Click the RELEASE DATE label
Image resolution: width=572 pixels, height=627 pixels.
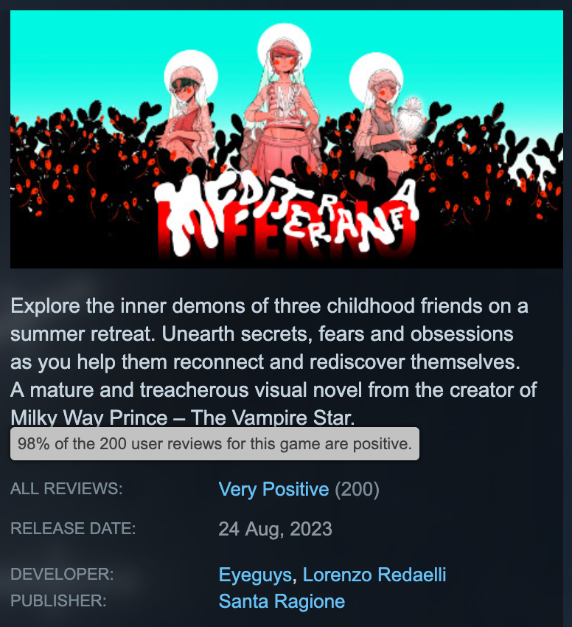pyautogui.click(x=73, y=529)
